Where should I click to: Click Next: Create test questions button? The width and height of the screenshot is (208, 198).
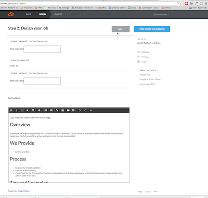(x=152, y=29)
